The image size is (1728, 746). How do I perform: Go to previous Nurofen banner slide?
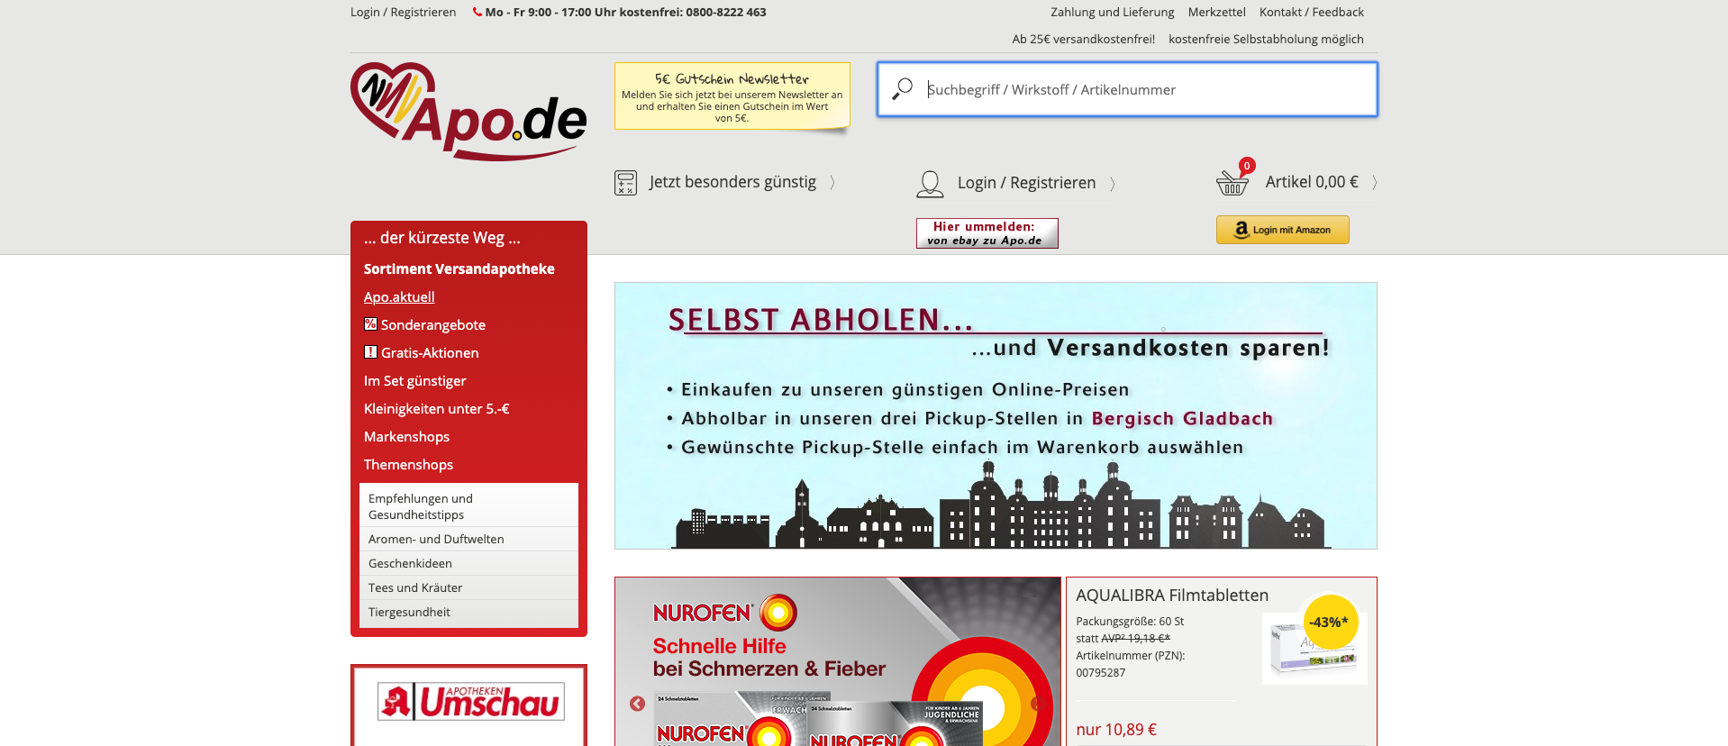pyautogui.click(x=637, y=704)
